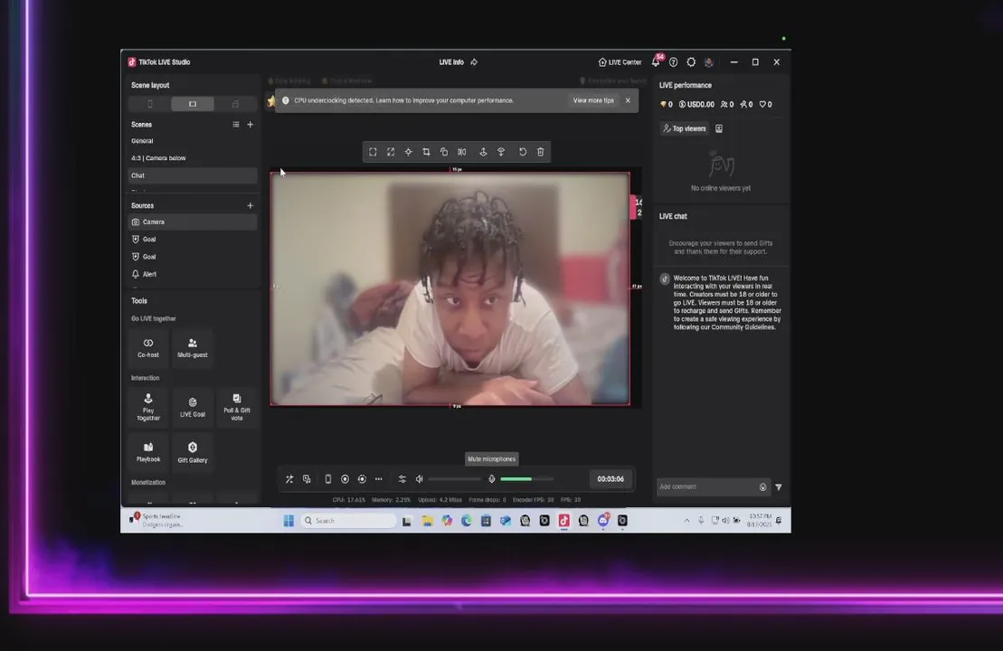Click the stretch-to-fill icon in source toolbar
This screenshot has width=1003, height=651.
click(391, 152)
